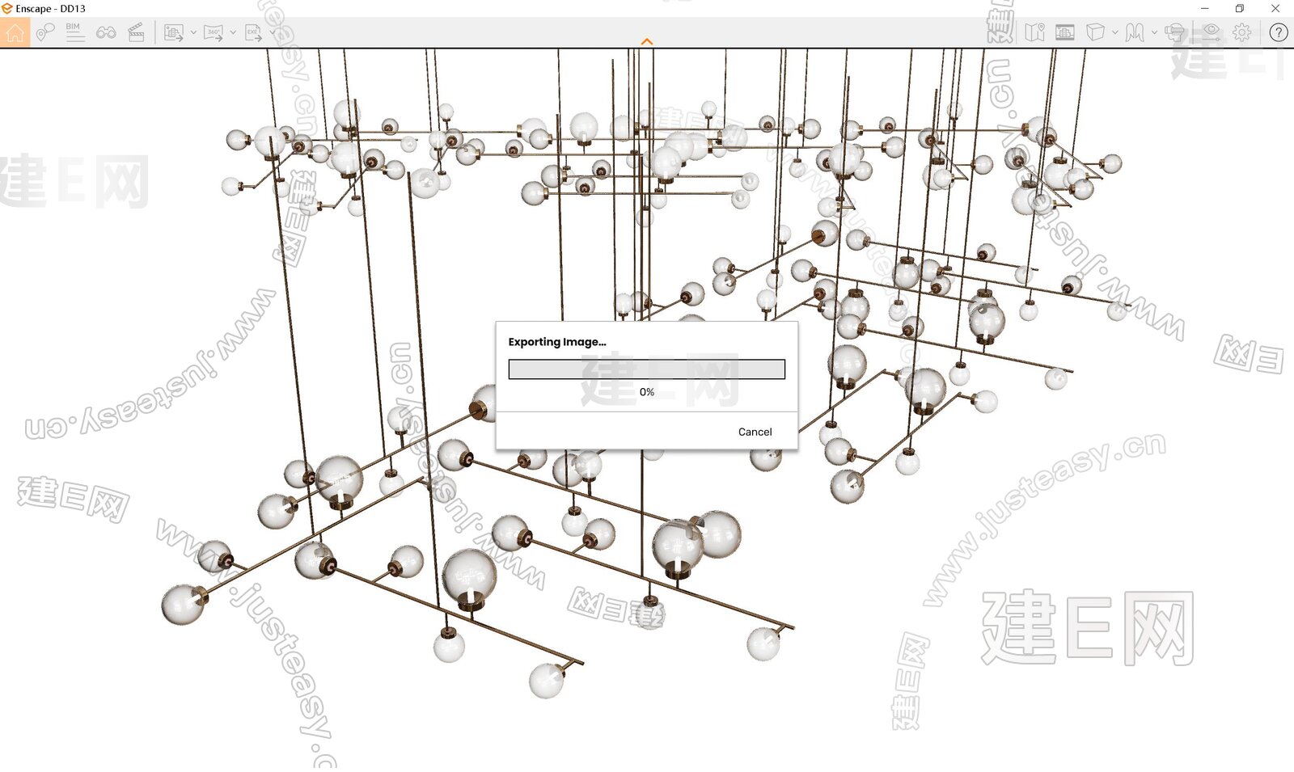Toggle visual settings eye icon
Image resolution: width=1294 pixels, height=772 pixels.
coord(1211,32)
